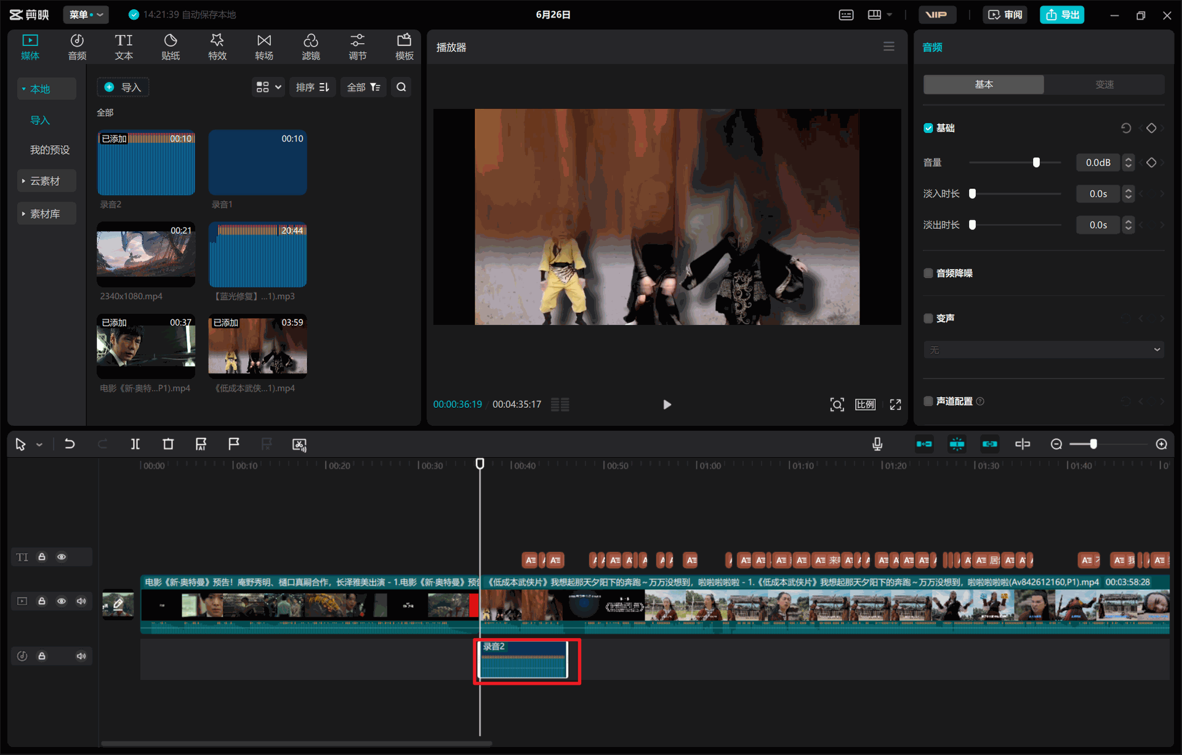Viewport: 1182px width, 755px height.
Task: Play the preview in the player
Action: coord(667,404)
